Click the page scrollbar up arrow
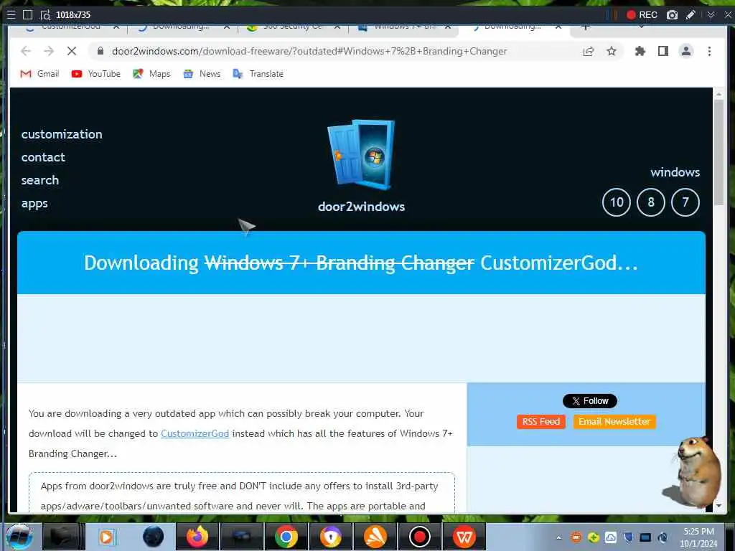The width and height of the screenshot is (735, 551). coord(718,94)
